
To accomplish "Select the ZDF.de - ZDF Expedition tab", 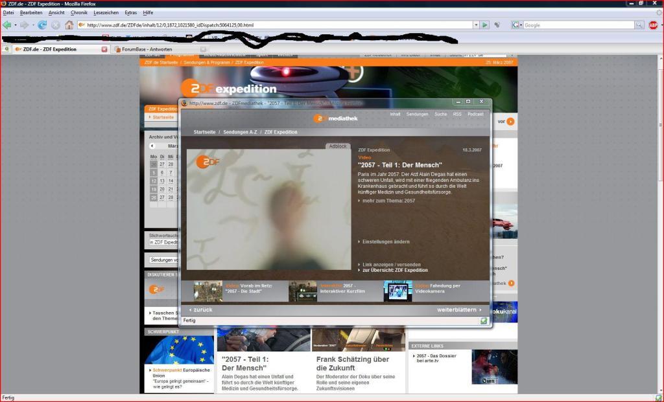I will click(60, 49).
